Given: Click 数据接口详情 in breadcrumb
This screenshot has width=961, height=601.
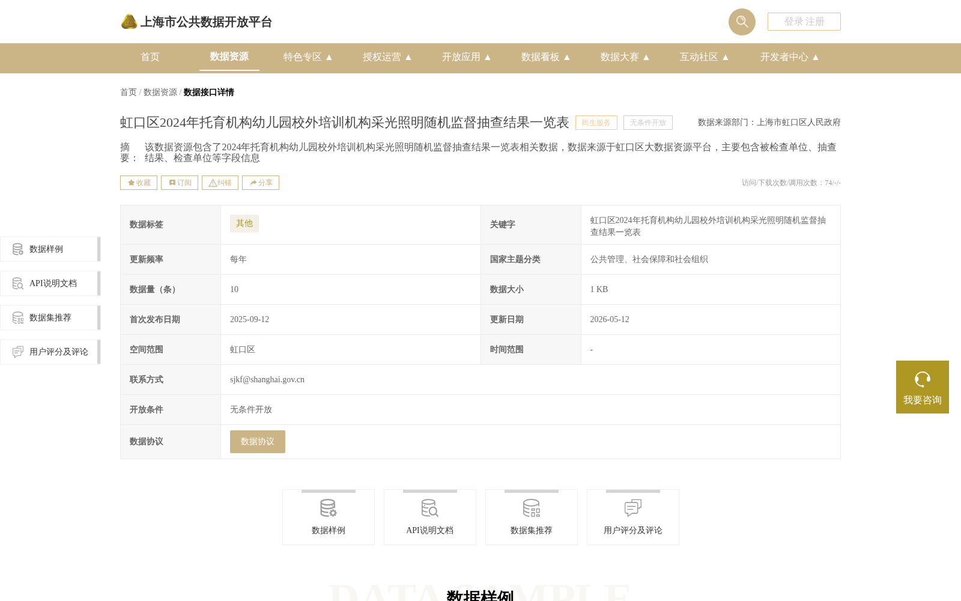Looking at the screenshot, I should (x=209, y=93).
